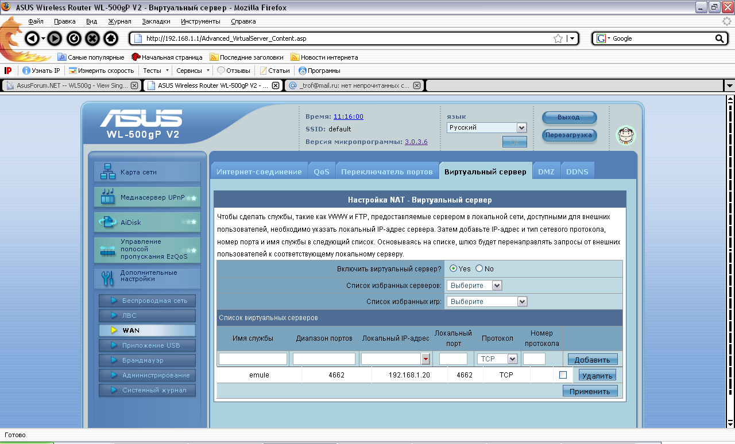Close the AsusForum.NET tab

coord(134,85)
